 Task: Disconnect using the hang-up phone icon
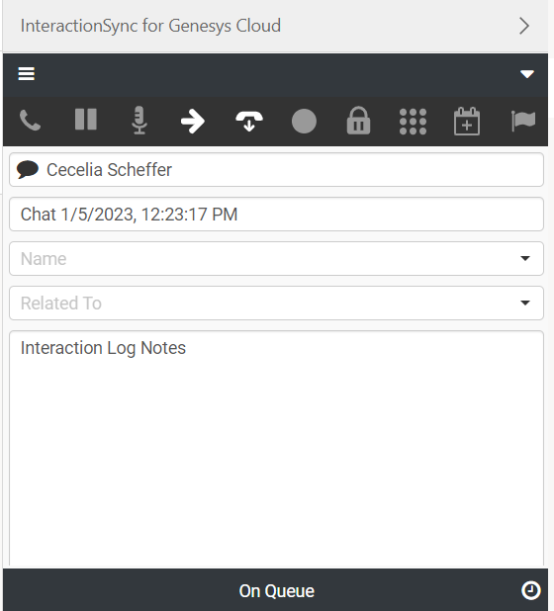click(249, 122)
